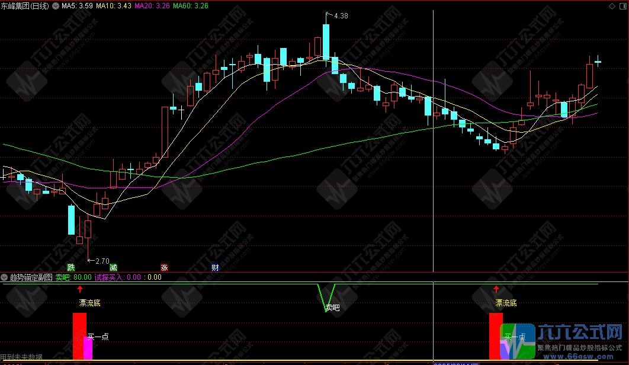Screen dimensions: 629x365
Task: Click the 用到未来数据 notice text
Action: pos(21,357)
